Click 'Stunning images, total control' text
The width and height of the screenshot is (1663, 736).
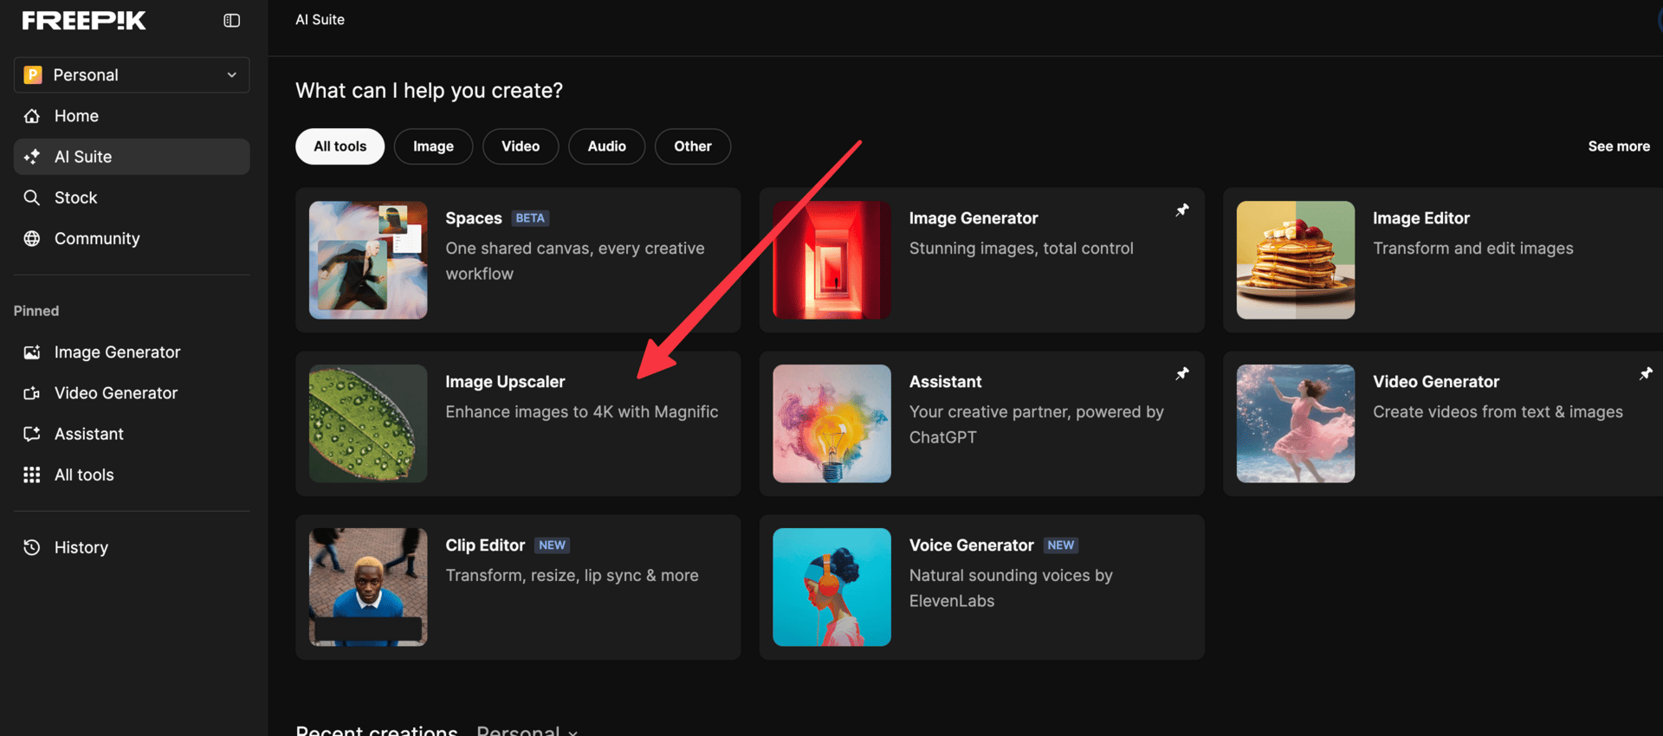[x=1021, y=249]
